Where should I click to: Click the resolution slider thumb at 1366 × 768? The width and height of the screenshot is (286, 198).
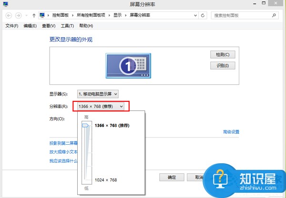(85, 126)
